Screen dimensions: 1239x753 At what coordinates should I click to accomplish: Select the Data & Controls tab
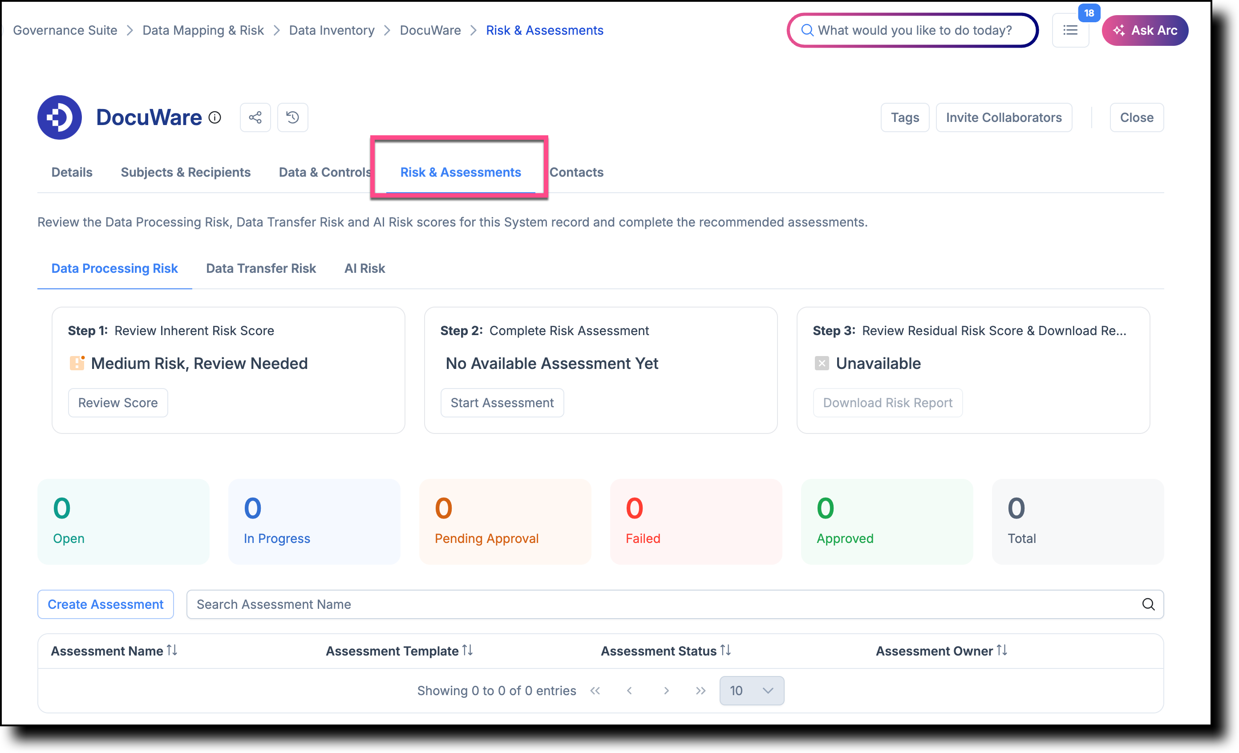tap(325, 172)
